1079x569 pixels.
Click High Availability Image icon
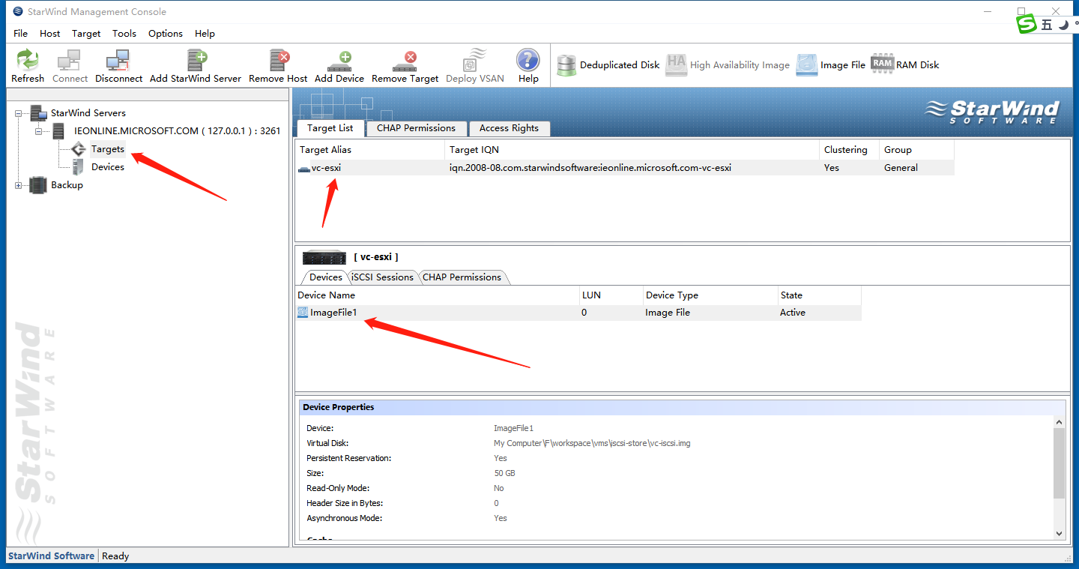[677, 65]
